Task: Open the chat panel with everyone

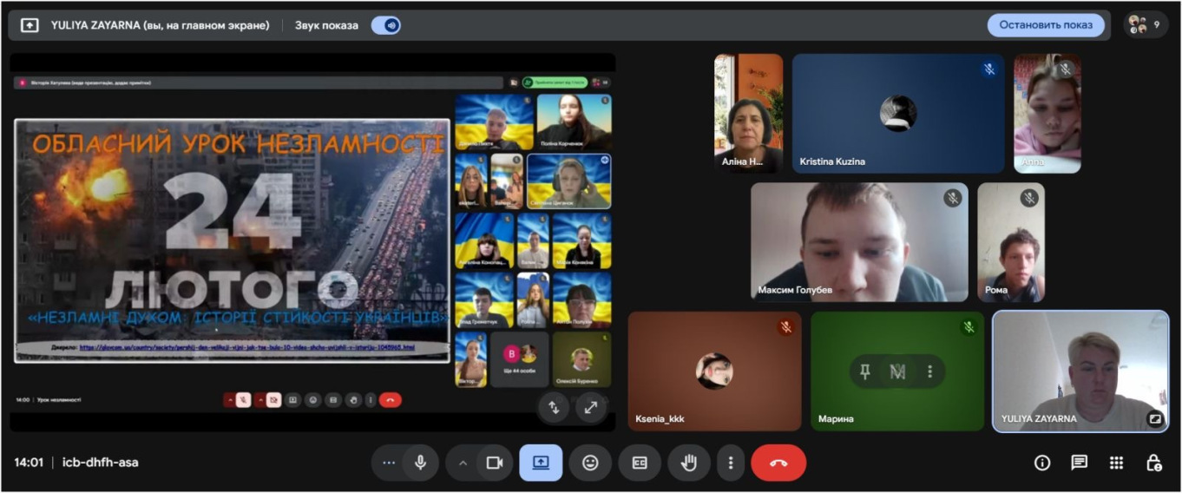Action: (1079, 463)
